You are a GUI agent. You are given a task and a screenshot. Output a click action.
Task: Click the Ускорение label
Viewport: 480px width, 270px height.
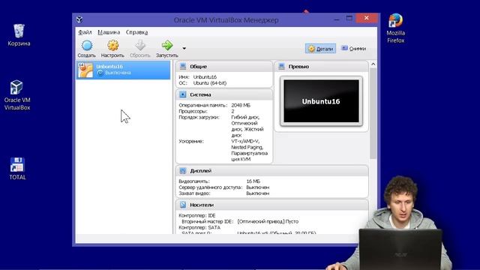(191, 142)
